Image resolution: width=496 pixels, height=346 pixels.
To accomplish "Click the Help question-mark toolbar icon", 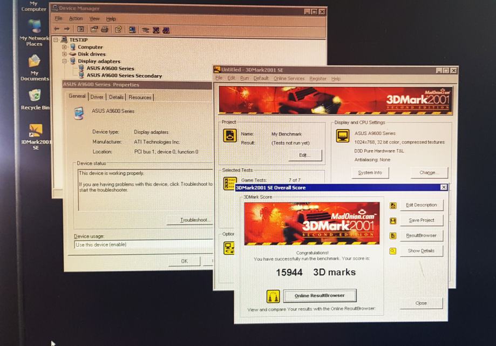I will [x=118, y=29].
